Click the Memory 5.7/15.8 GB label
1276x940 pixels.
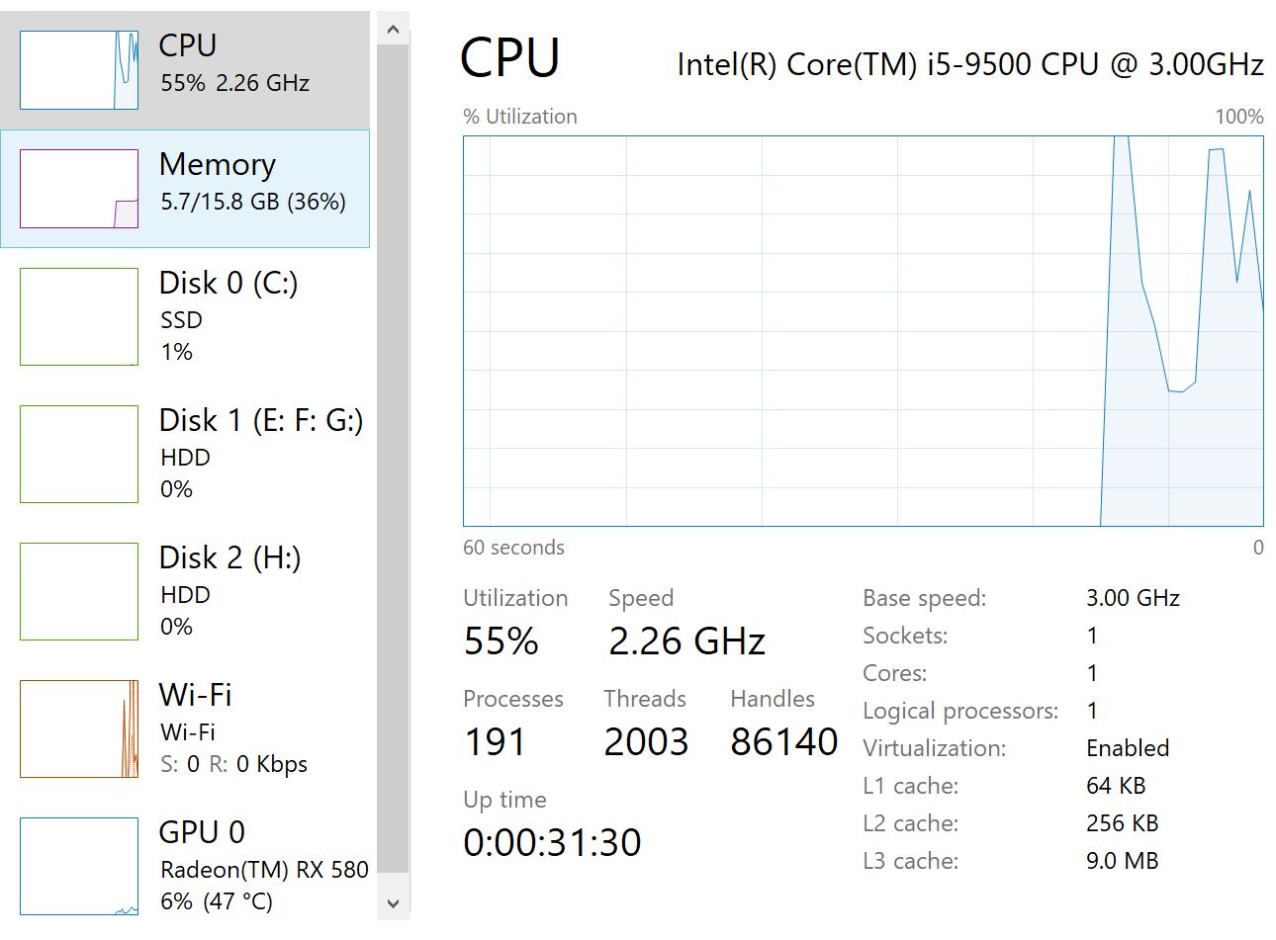pyautogui.click(x=253, y=202)
